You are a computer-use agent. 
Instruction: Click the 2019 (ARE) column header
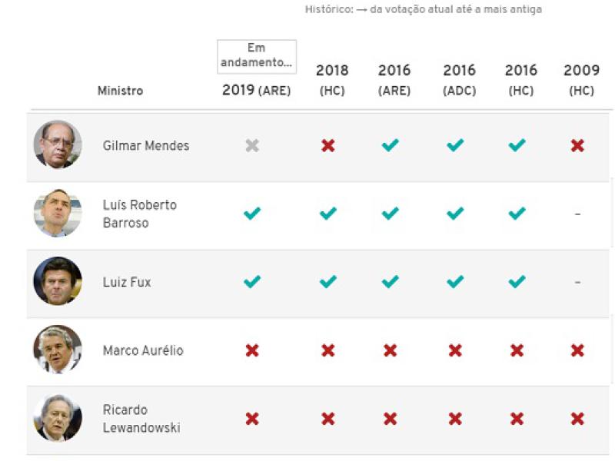click(x=256, y=91)
